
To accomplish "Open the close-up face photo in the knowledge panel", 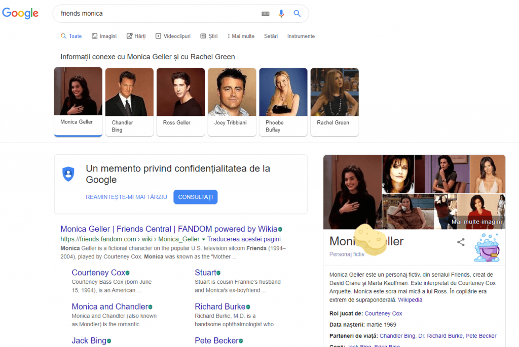I will coord(398,174).
